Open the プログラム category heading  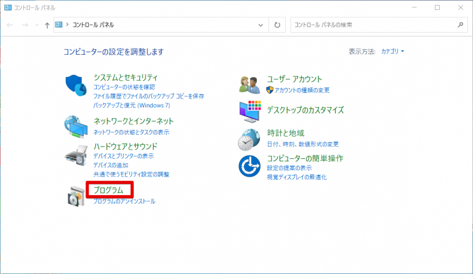pyautogui.click(x=108, y=190)
